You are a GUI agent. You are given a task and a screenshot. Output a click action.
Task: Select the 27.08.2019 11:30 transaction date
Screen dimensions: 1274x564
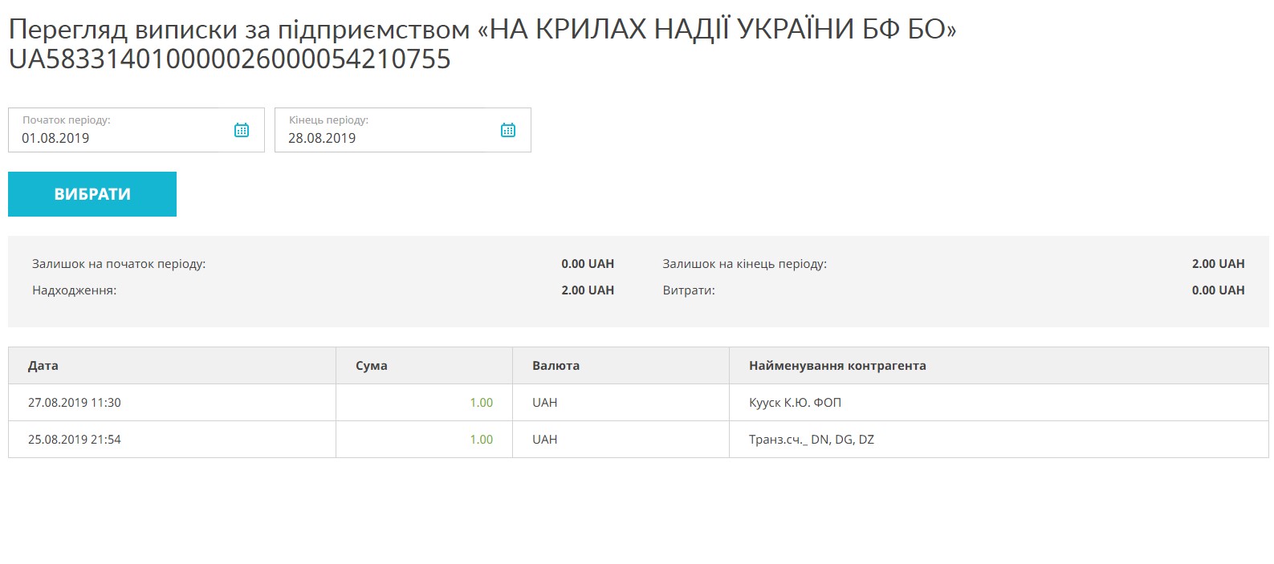coord(75,403)
